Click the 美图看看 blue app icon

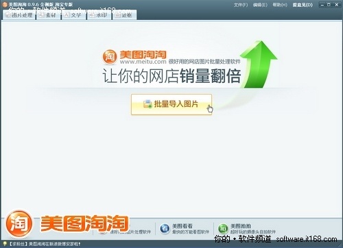[165, 229]
